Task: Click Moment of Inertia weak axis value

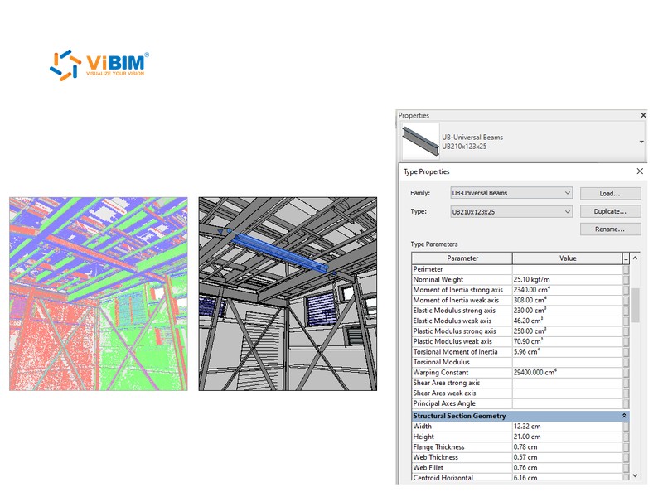Action: click(x=568, y=300)
